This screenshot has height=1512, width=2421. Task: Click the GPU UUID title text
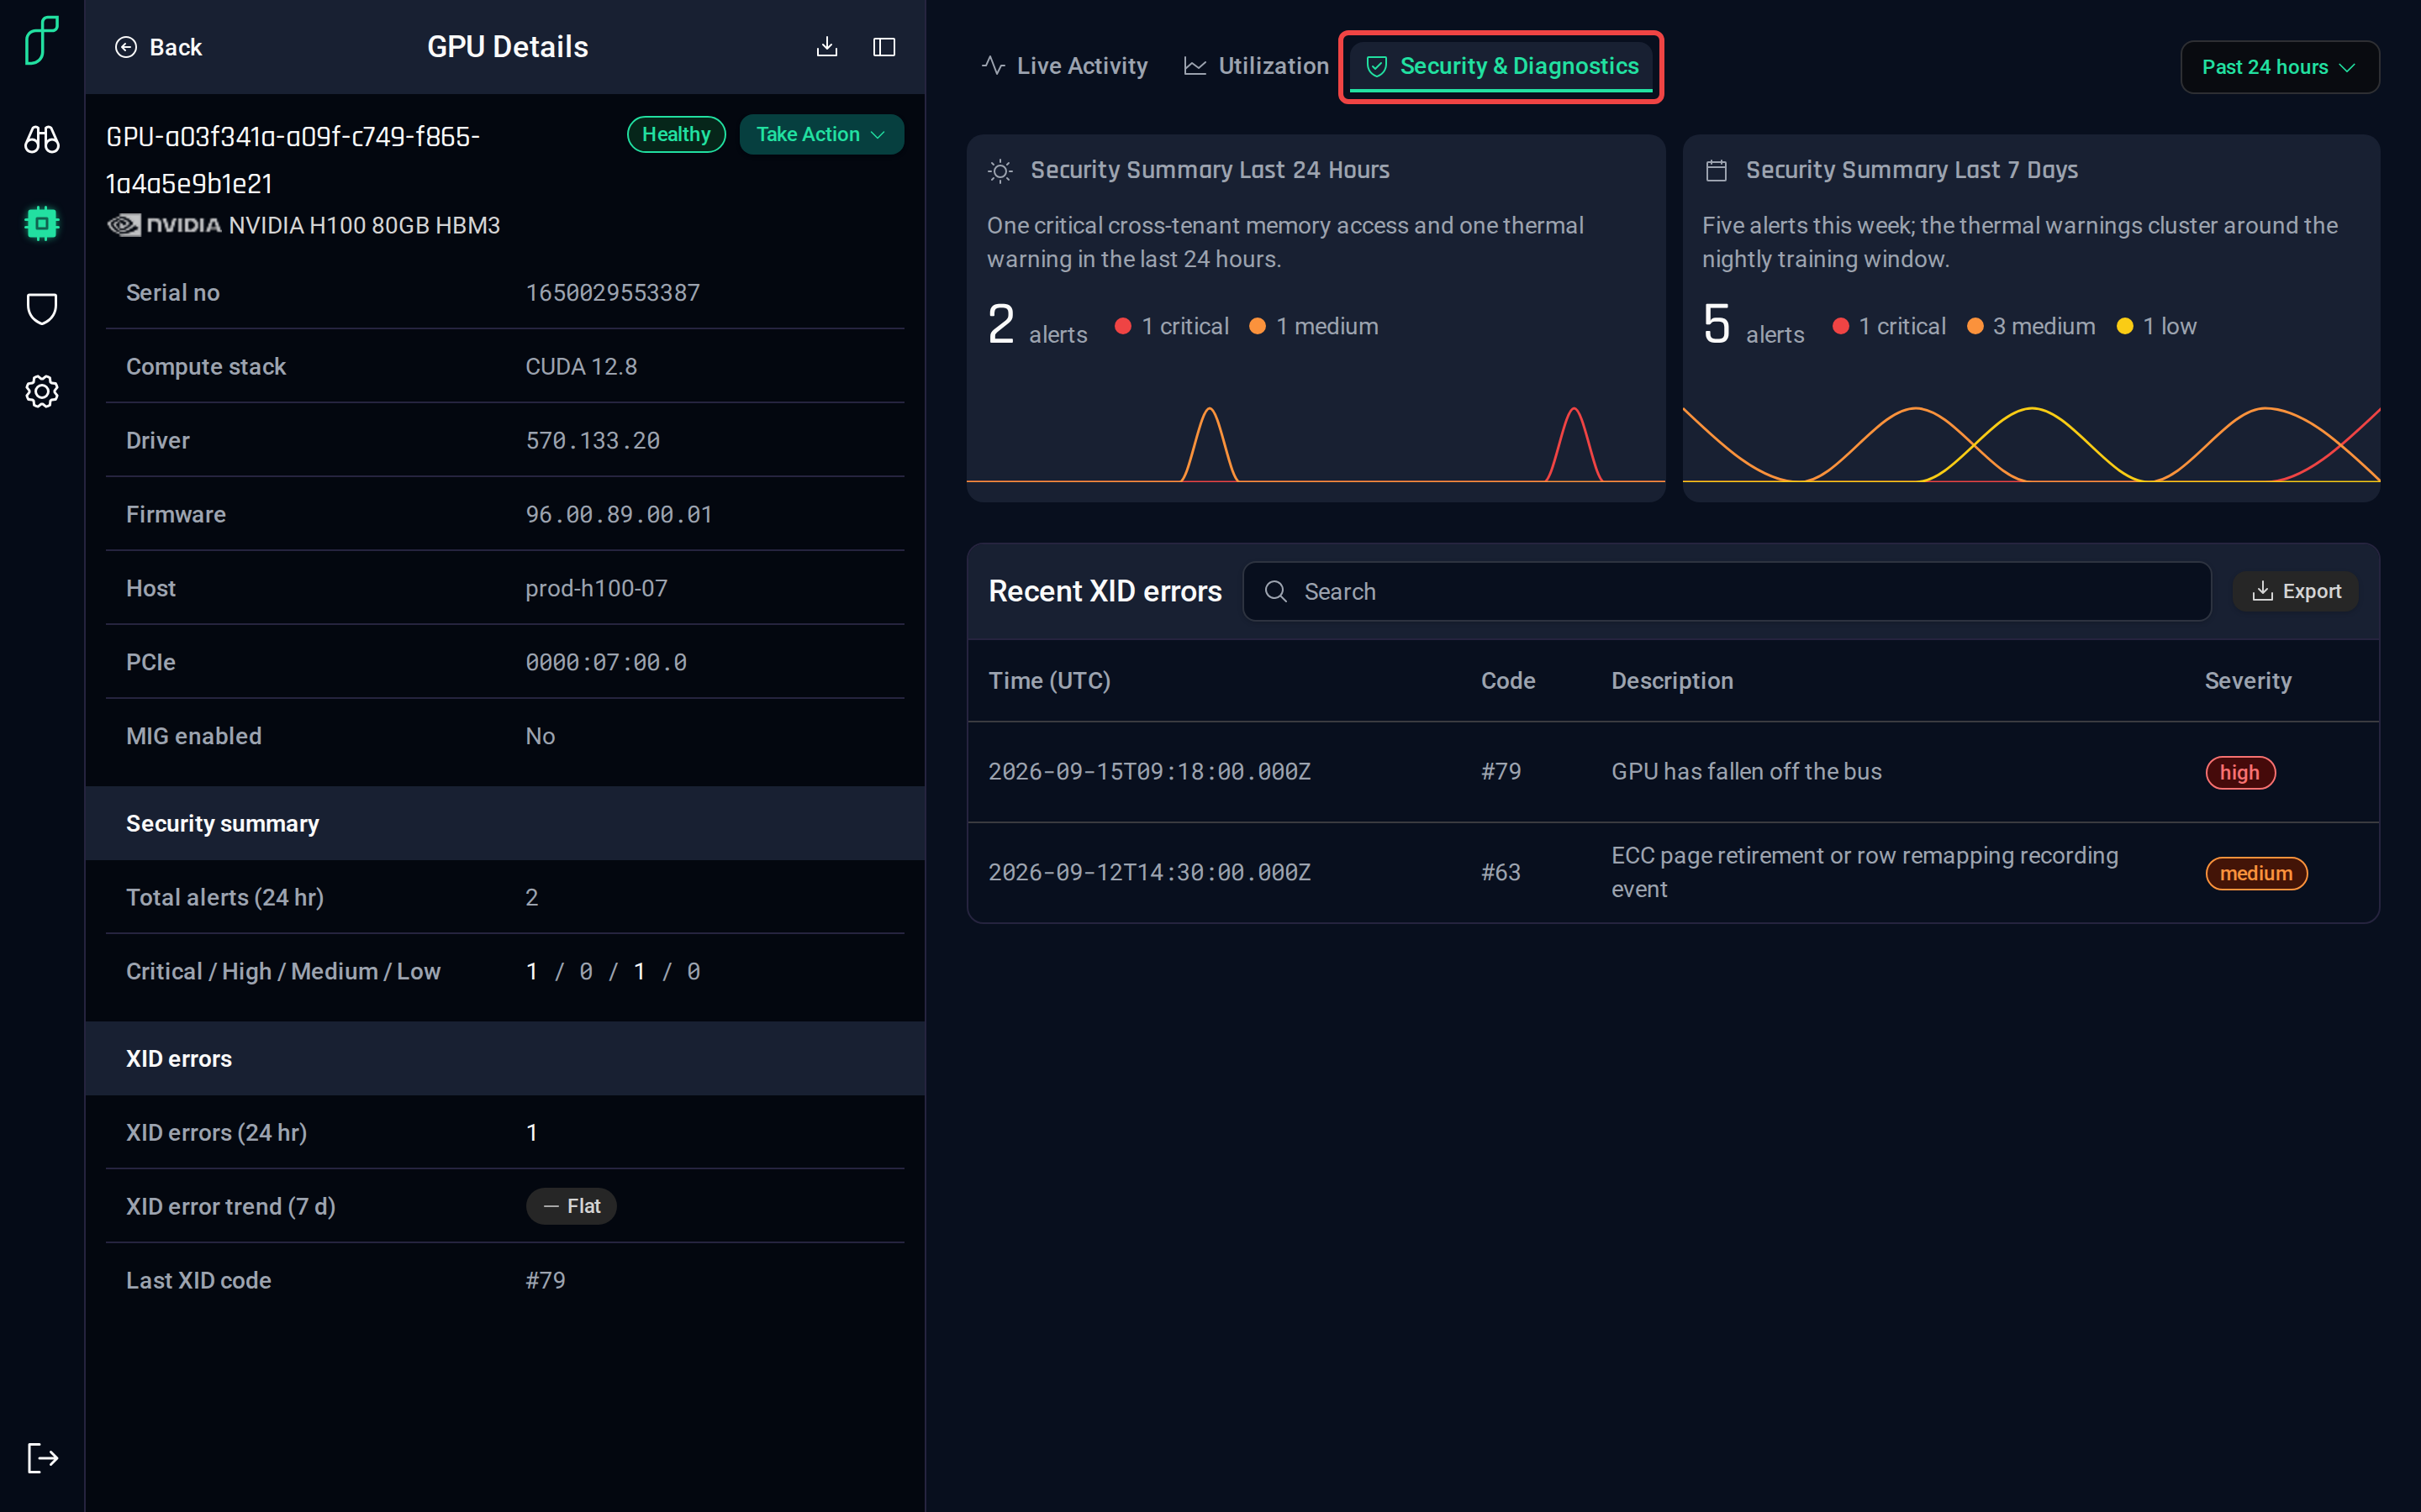(x=293, y=160)
